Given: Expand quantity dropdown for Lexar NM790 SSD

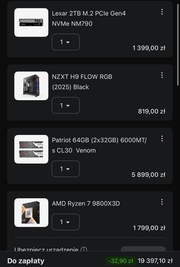Looking at the screenshot, I should pyautogui.click(x=66, y=42).
